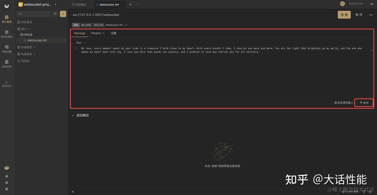Click the WebSocket URL input field

click(x=177, y=15)
